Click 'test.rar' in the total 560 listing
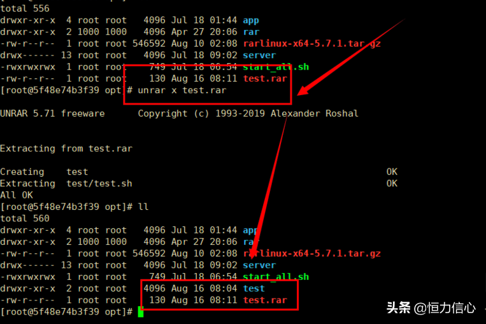The width and height of the screenshot is (486, 324). pos(265,300)
